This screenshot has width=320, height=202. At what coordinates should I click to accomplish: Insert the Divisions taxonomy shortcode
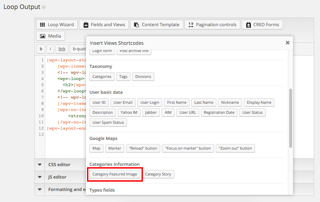143,77
